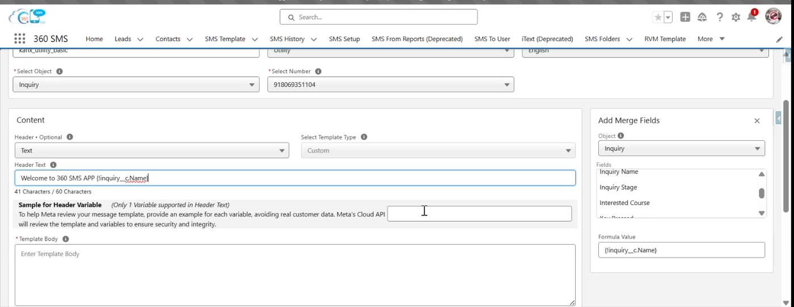Open the Header type dropdown showing Text
Viewport: 794px width, 307px height.
pyautogui.click(x=152, y=150)
